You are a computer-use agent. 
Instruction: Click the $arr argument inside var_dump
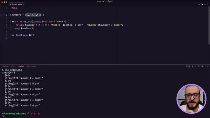click(x=31, y=35)
